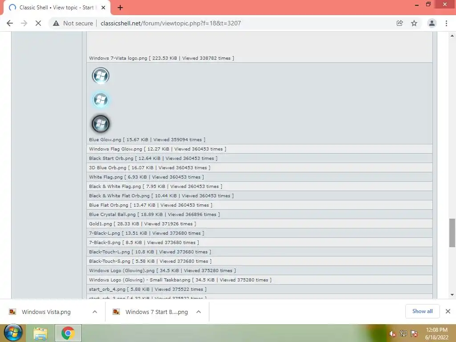Viewport: 456px width, 342px height.
Task: Click the White Flag.png row
Action: point(260,177)
